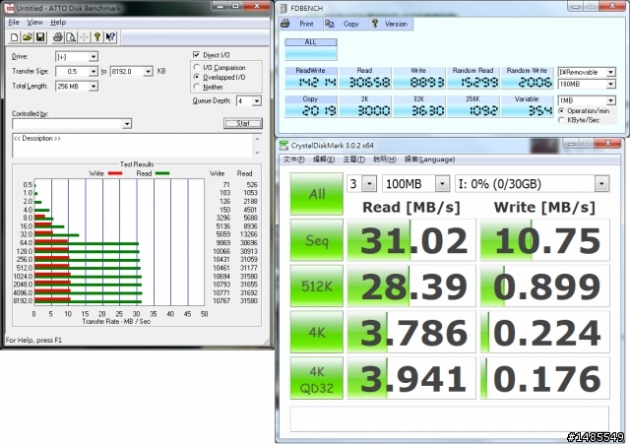Click the Description text field in ATTO
The width and height of the screenshot is (630, 445).
(x=133, y=146)
